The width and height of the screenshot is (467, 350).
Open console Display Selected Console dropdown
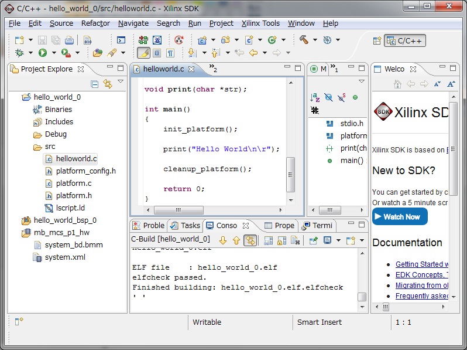click(338, 240)
